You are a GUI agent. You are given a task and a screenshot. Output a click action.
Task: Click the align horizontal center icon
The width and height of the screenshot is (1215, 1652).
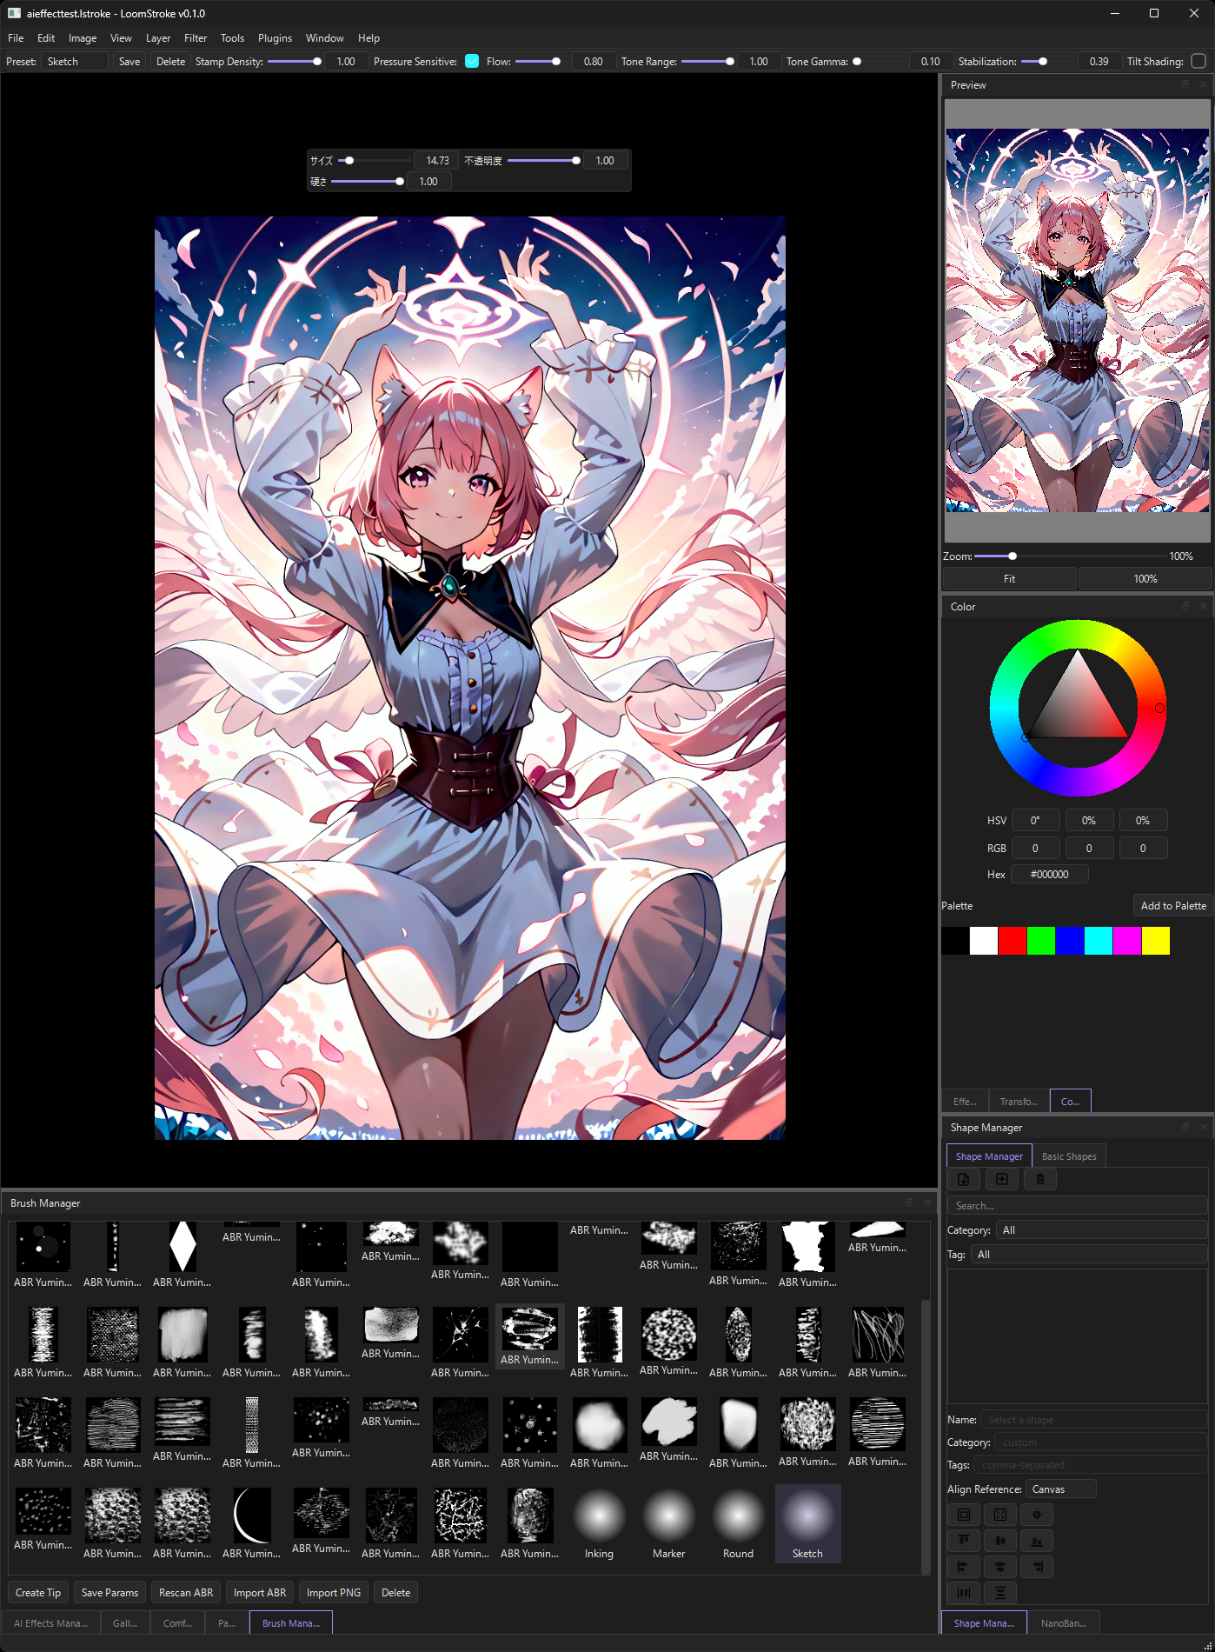(1000, 1567)
